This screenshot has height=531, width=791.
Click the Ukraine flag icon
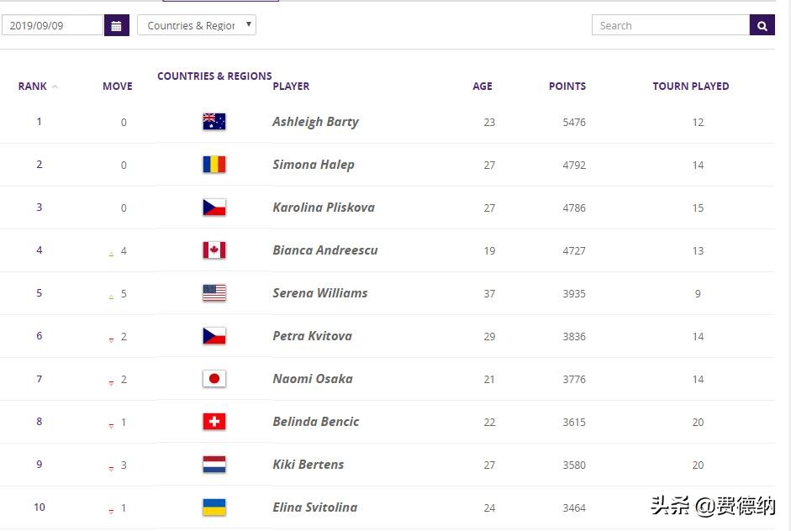[x=214, y=507]
